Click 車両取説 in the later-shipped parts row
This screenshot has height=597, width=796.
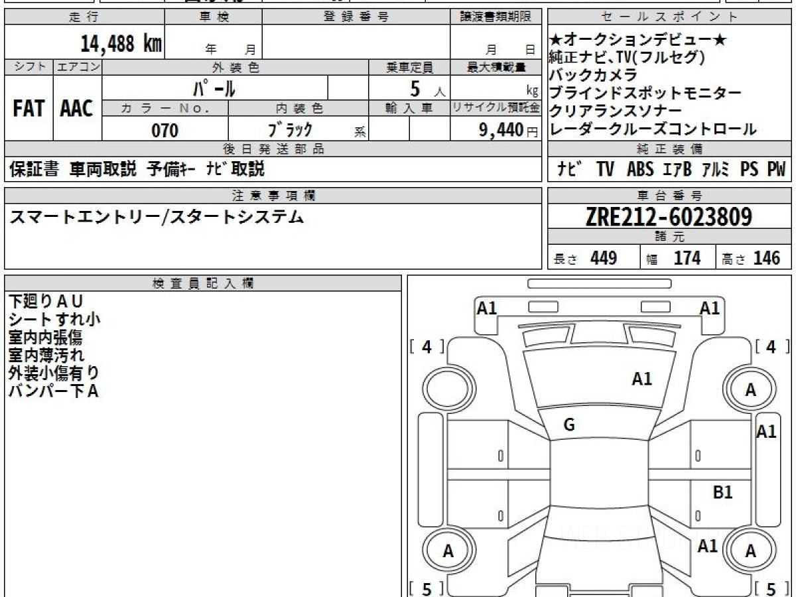coord(103,169)
